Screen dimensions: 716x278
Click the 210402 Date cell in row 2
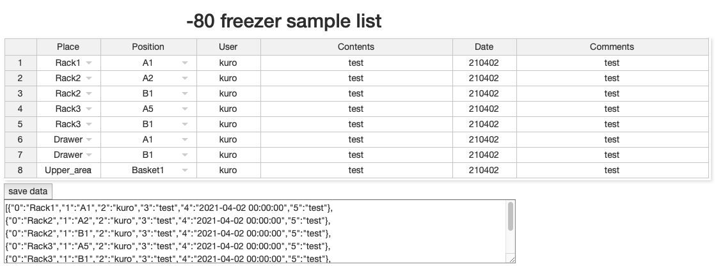(x=484, y=78)
